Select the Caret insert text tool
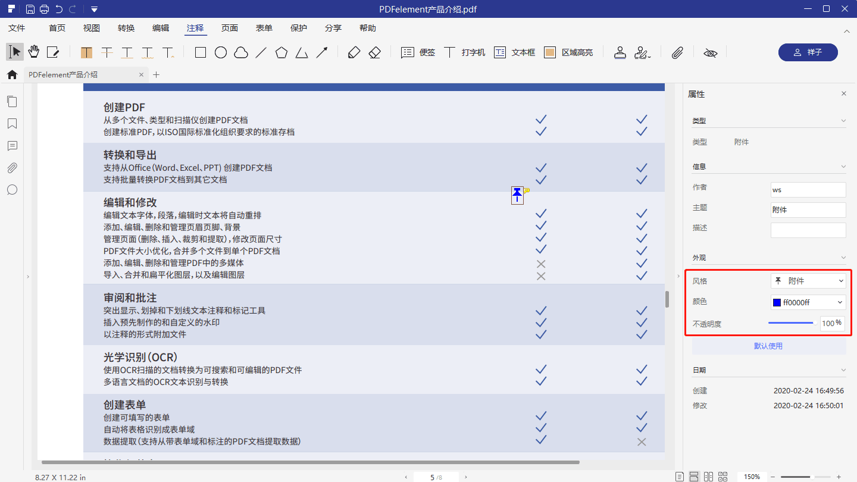 tap(168, 52)
